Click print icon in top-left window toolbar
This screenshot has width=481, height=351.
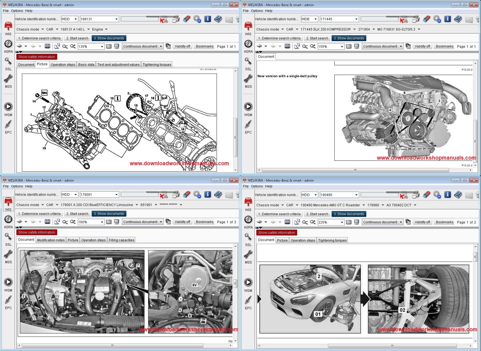176,19
